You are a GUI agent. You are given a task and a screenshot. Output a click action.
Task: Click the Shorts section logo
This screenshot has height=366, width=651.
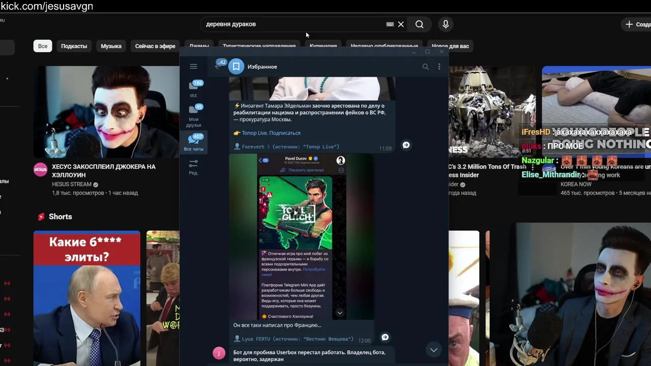(x=41, y=217)
